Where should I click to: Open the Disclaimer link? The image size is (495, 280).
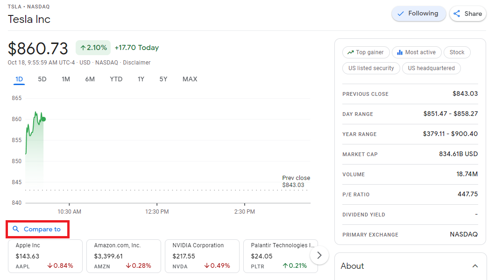pyautogui.click(x=137, y=63)
